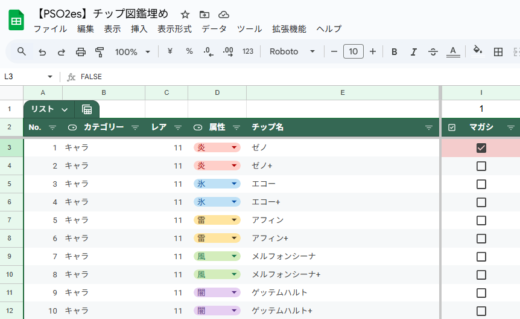
Task: Open the borders tool
Action: pyautogui.click(x=498, y=52)
